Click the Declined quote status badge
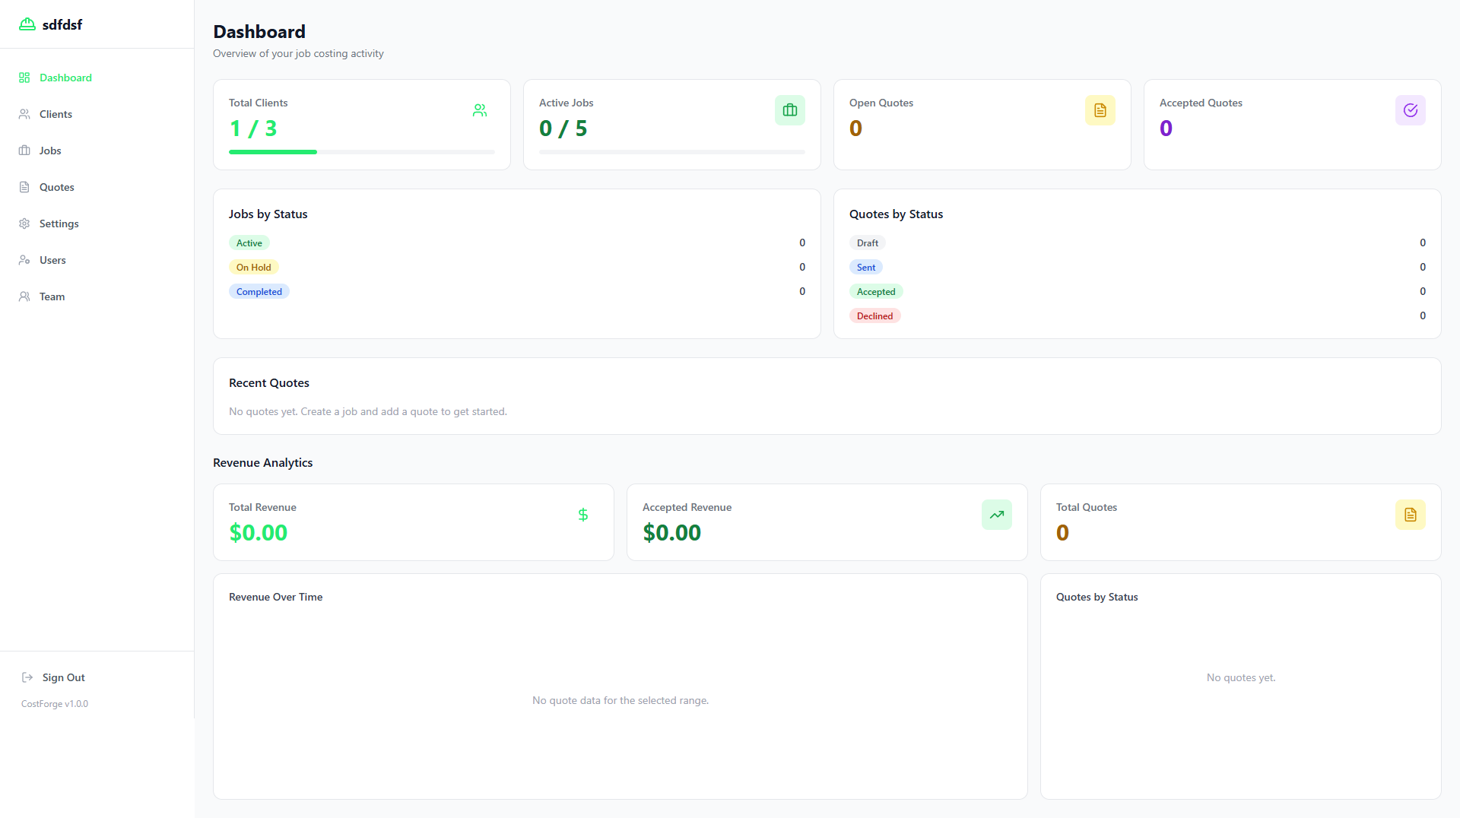Viewport: 1460px width, 818px height. (874, 316)
